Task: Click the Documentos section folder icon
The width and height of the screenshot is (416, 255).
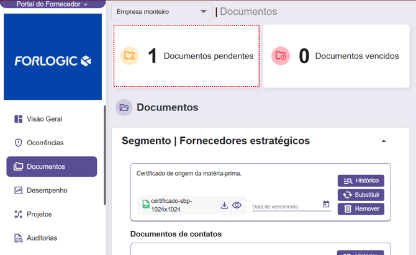Action: click(x=124, y=107)
